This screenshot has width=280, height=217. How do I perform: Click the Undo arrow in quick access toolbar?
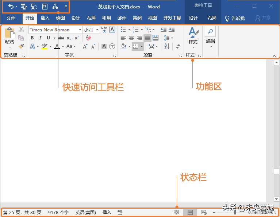tap(11, 7)
